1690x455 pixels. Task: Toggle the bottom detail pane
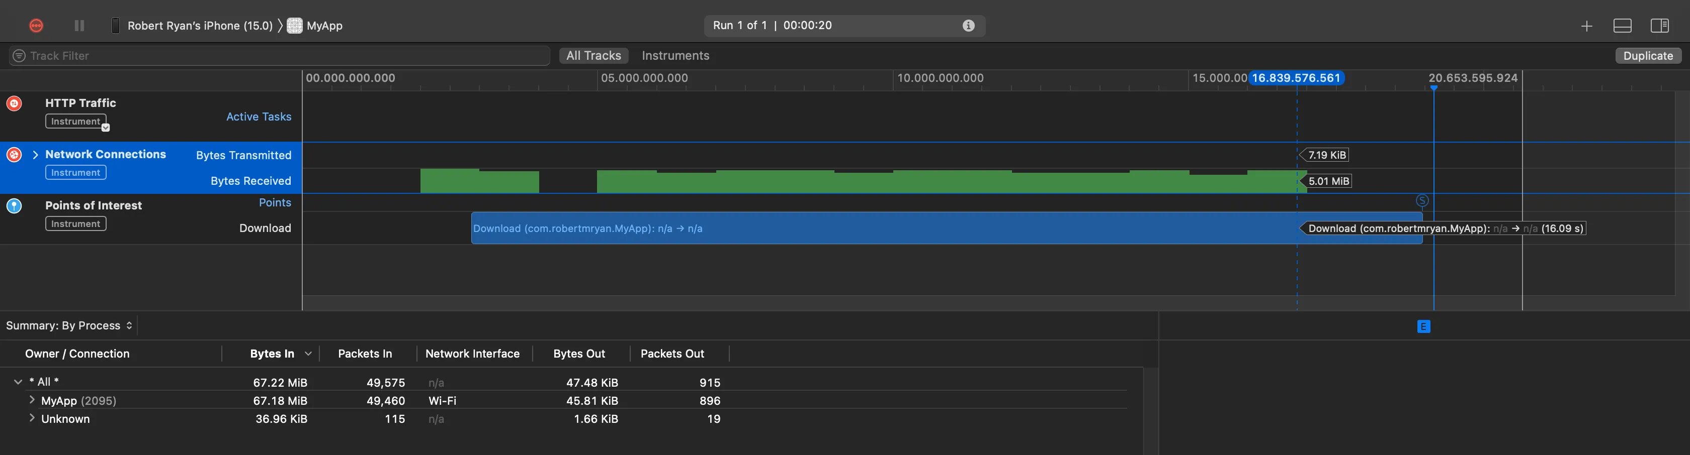(1623, 26)
